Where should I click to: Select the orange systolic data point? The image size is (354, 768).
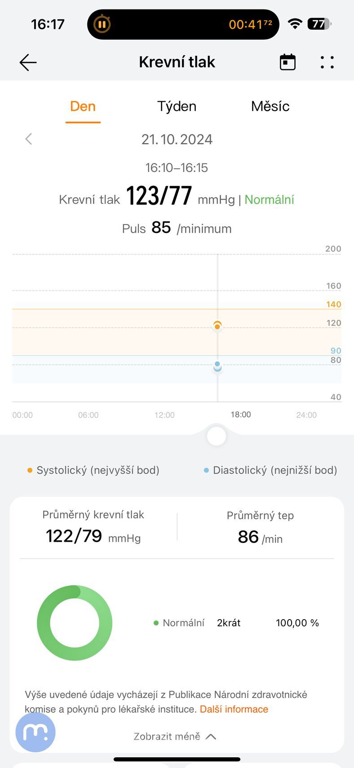(217, 326)
